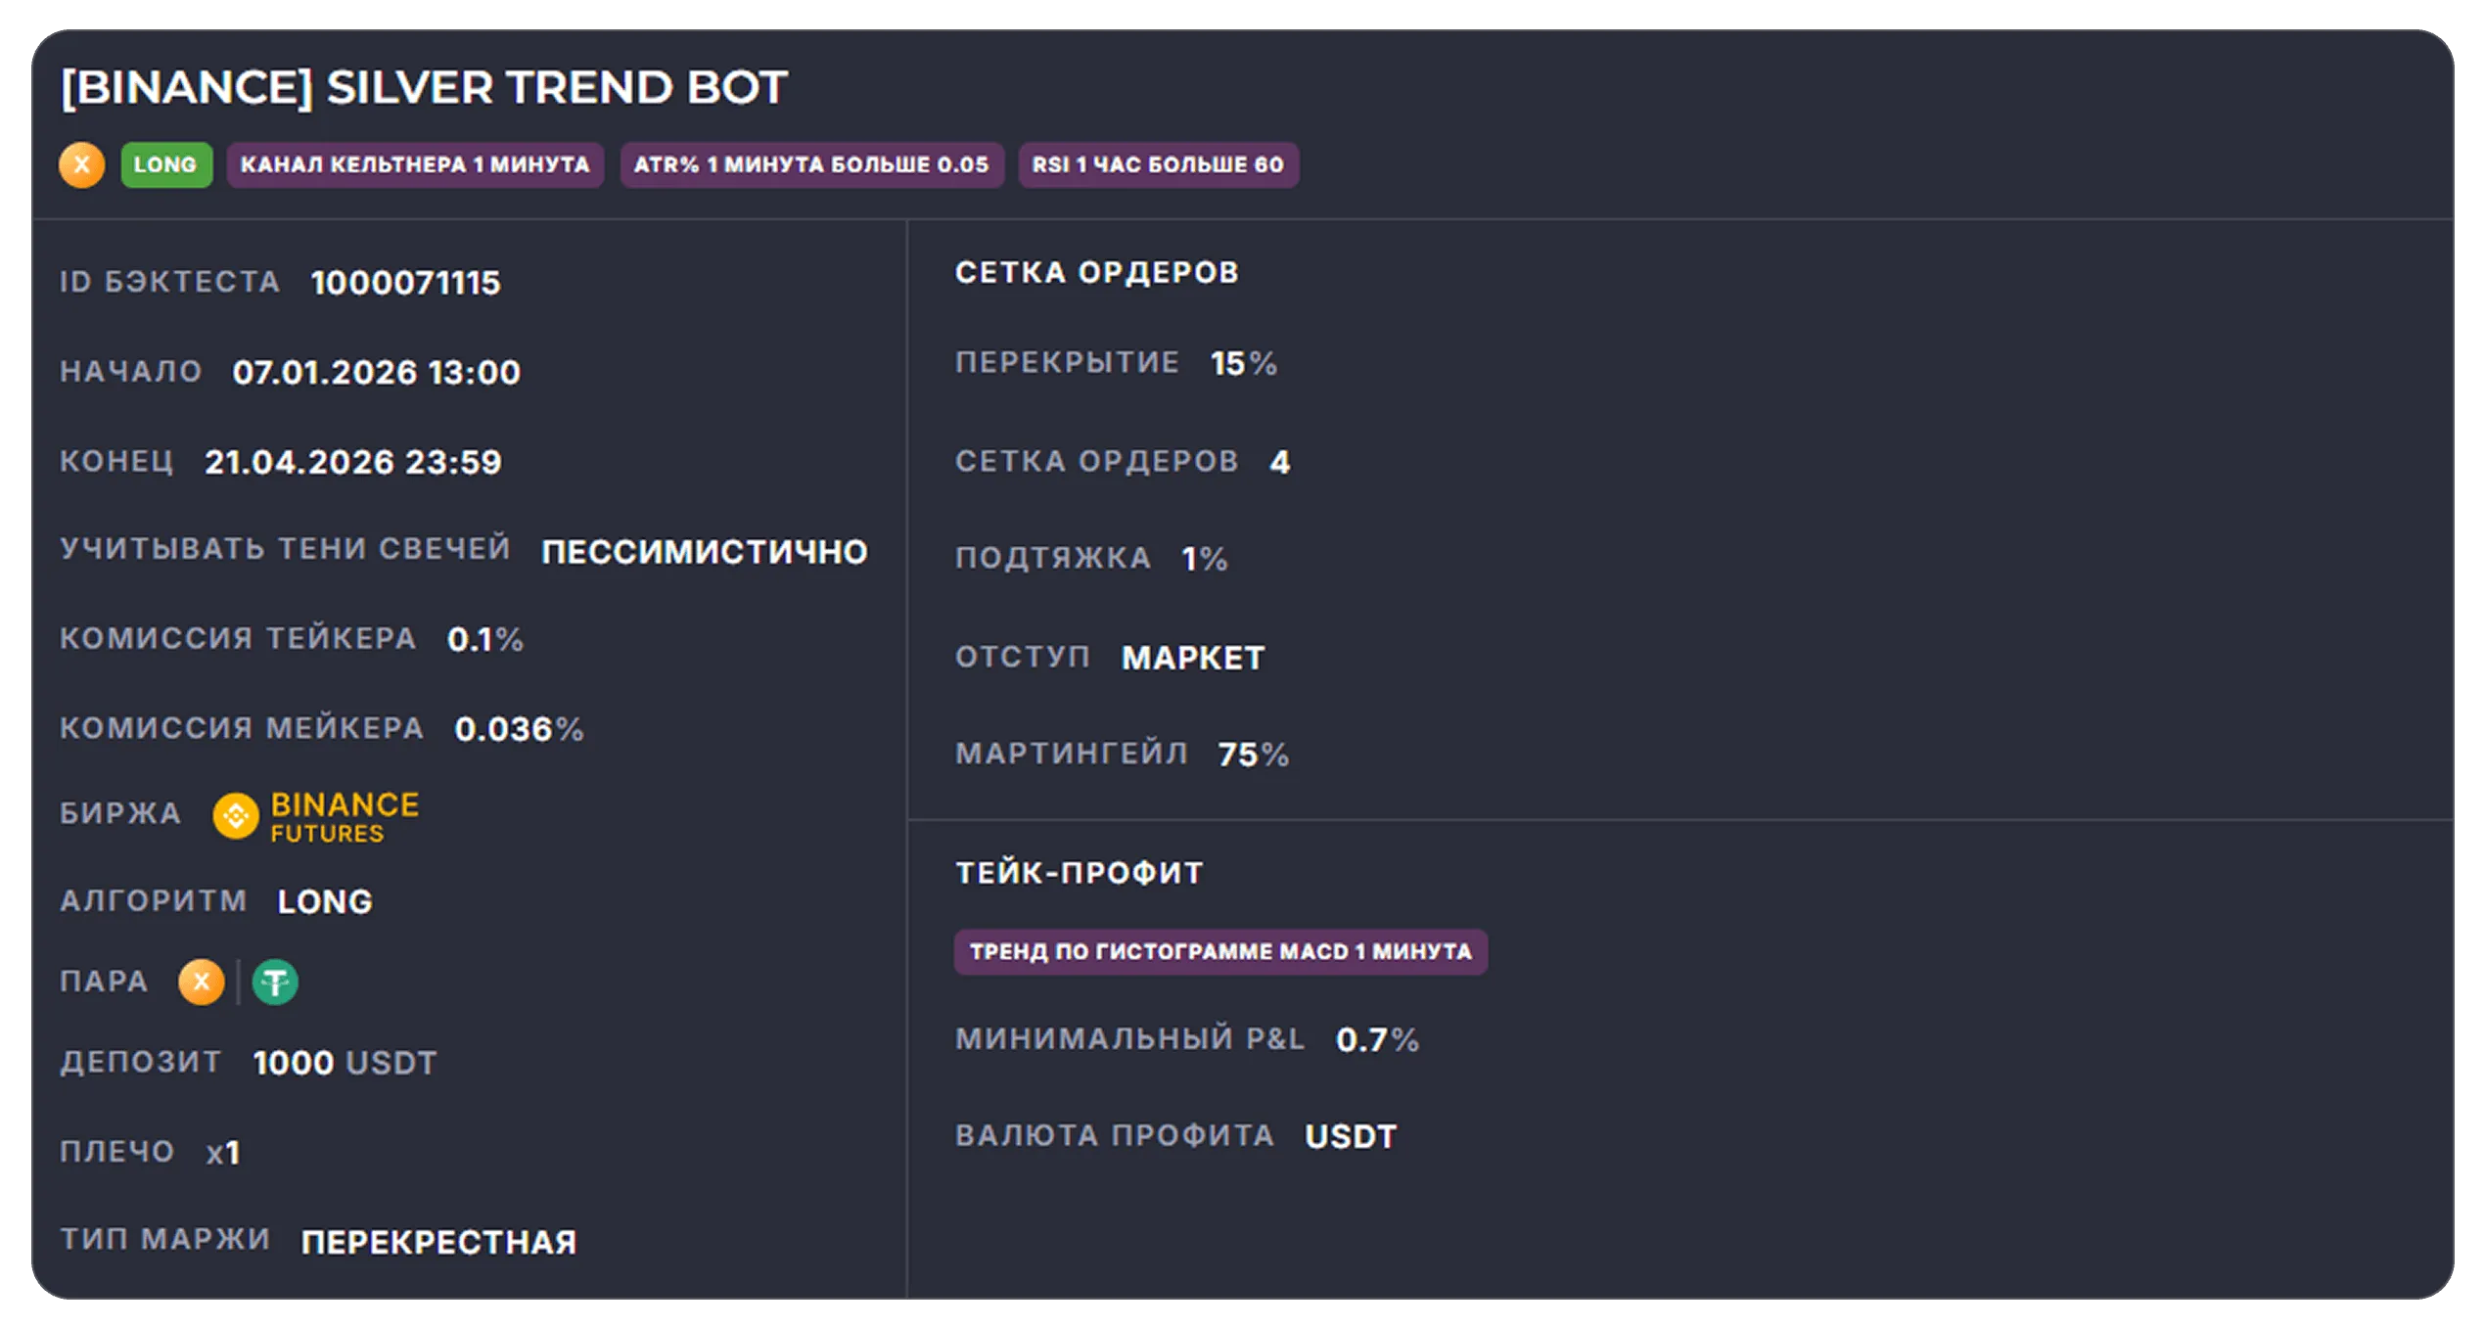Click the deposit value 1000 USDT
This screenshot has width=2484, height=1327.
345,1062
